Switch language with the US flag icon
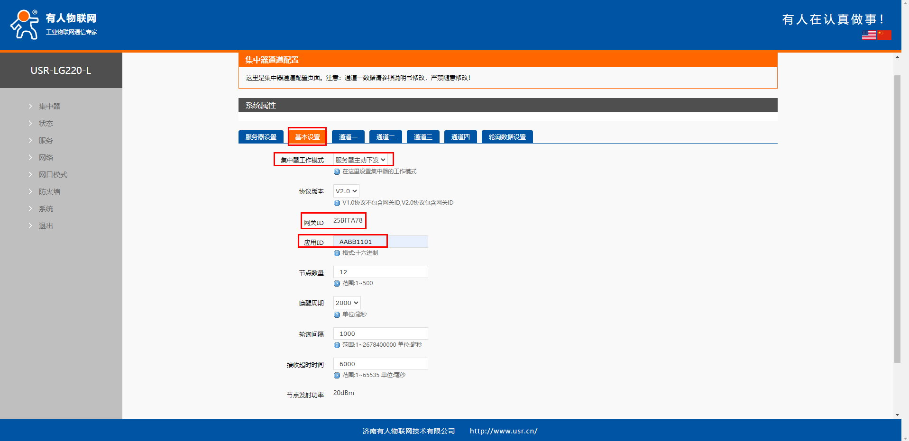909x441 pixels. [869, 35]
